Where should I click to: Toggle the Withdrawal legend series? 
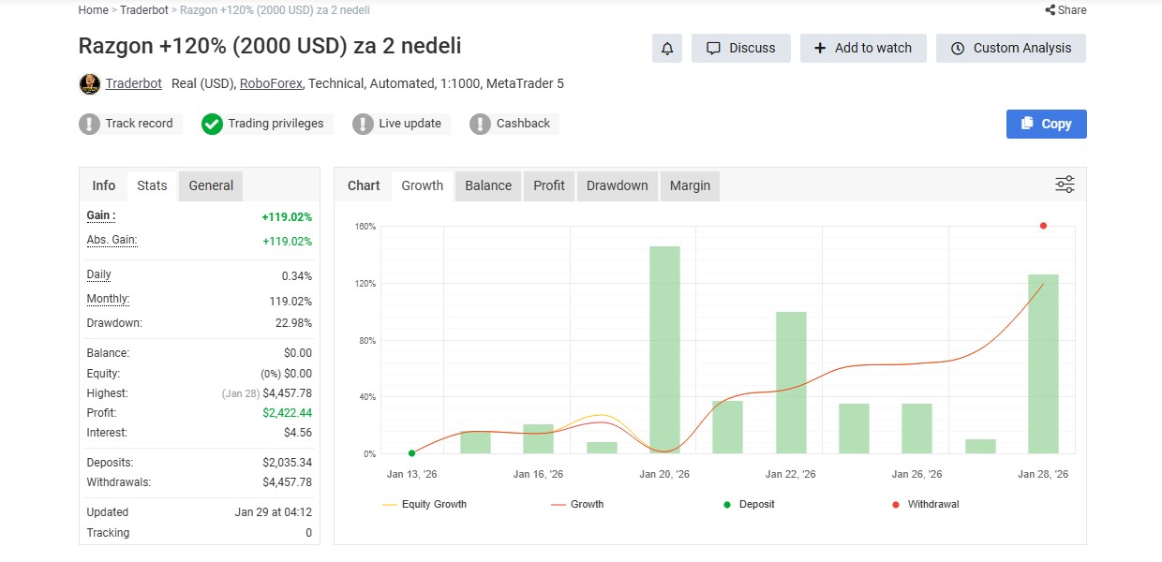[x=926, y=504]
